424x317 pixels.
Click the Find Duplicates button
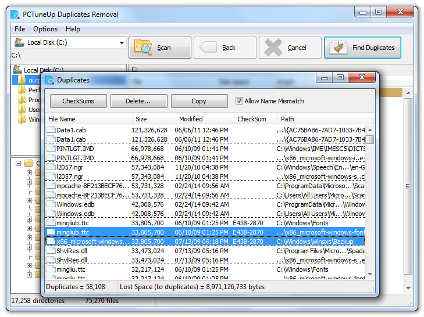(362, 48)
